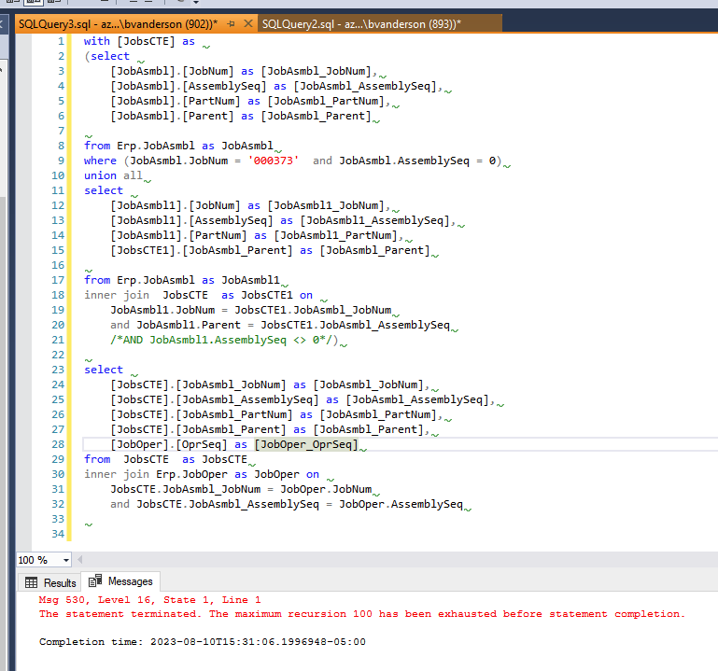The image size is (718, 671).
Task: Click '[JobAsmbl1].[AssemblySeq]' on line 13
Action: (191, 220)
